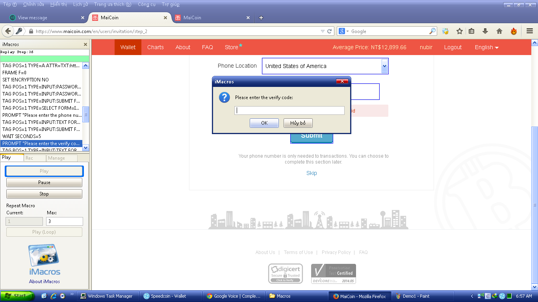
Task: Click the browser back arrow button
Action: [x=7, y=31]
